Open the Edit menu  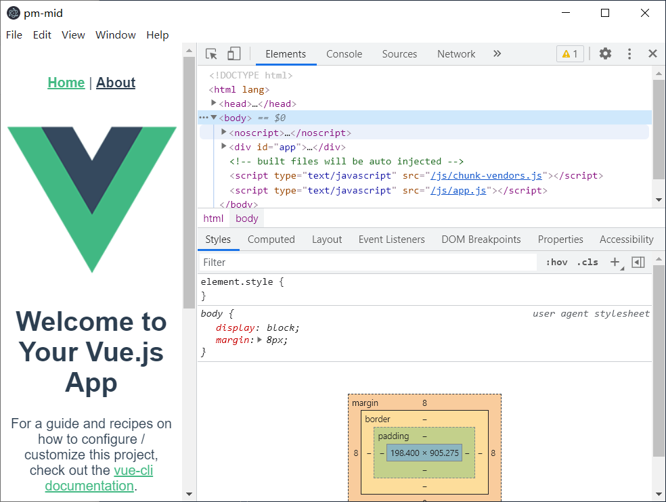coord(42,35)
